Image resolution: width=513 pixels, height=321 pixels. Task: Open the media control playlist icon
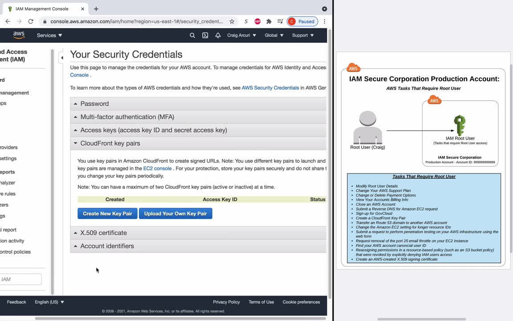point(280,21)
